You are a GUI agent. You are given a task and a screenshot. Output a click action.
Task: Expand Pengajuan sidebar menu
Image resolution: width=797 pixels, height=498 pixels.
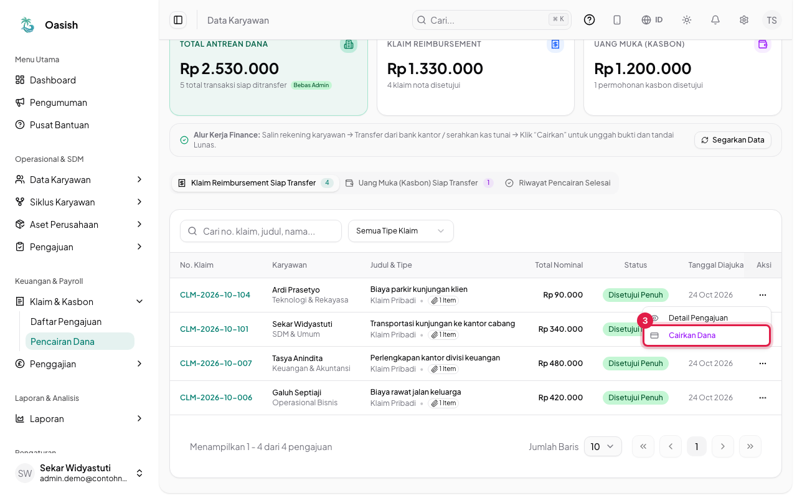[80, 247]
